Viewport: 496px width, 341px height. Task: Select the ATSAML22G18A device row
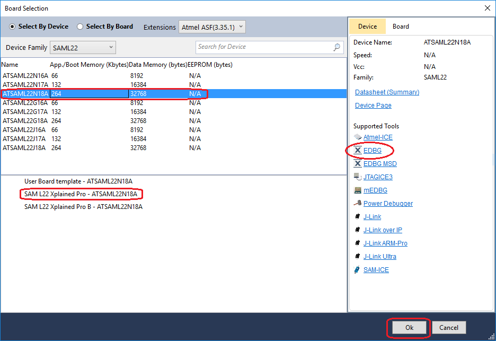[x=25, y=121]
